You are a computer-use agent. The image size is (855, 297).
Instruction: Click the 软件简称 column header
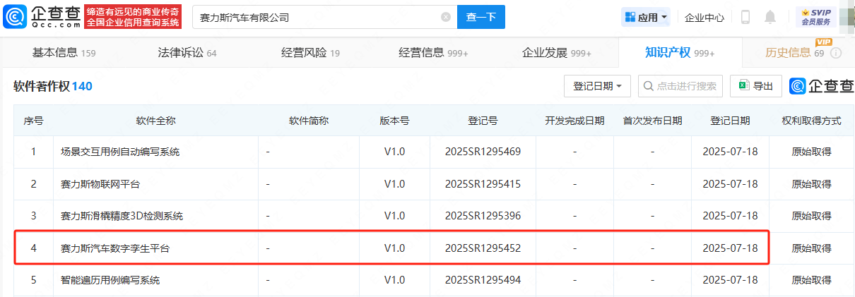pos(309,121)
